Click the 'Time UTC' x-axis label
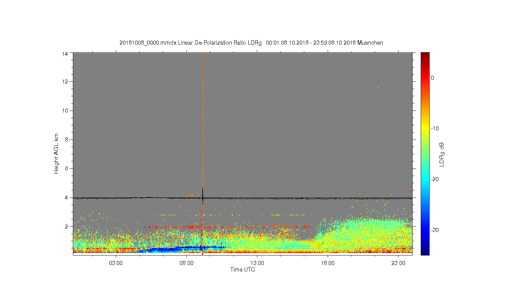 [x=243, y=269]
